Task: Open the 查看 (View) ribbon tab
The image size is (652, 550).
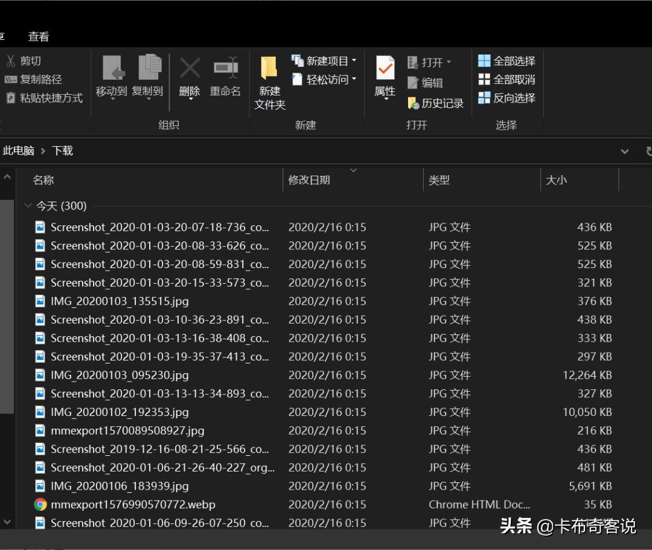Action: point(39,37)
